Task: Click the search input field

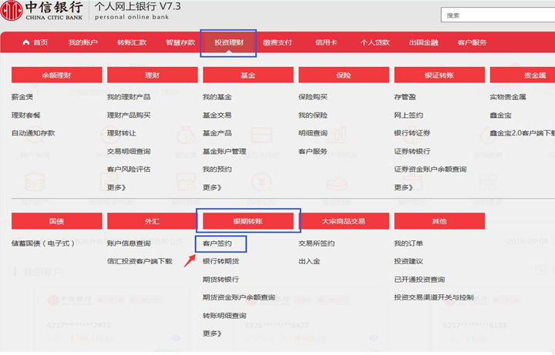Action: point(497,15)
